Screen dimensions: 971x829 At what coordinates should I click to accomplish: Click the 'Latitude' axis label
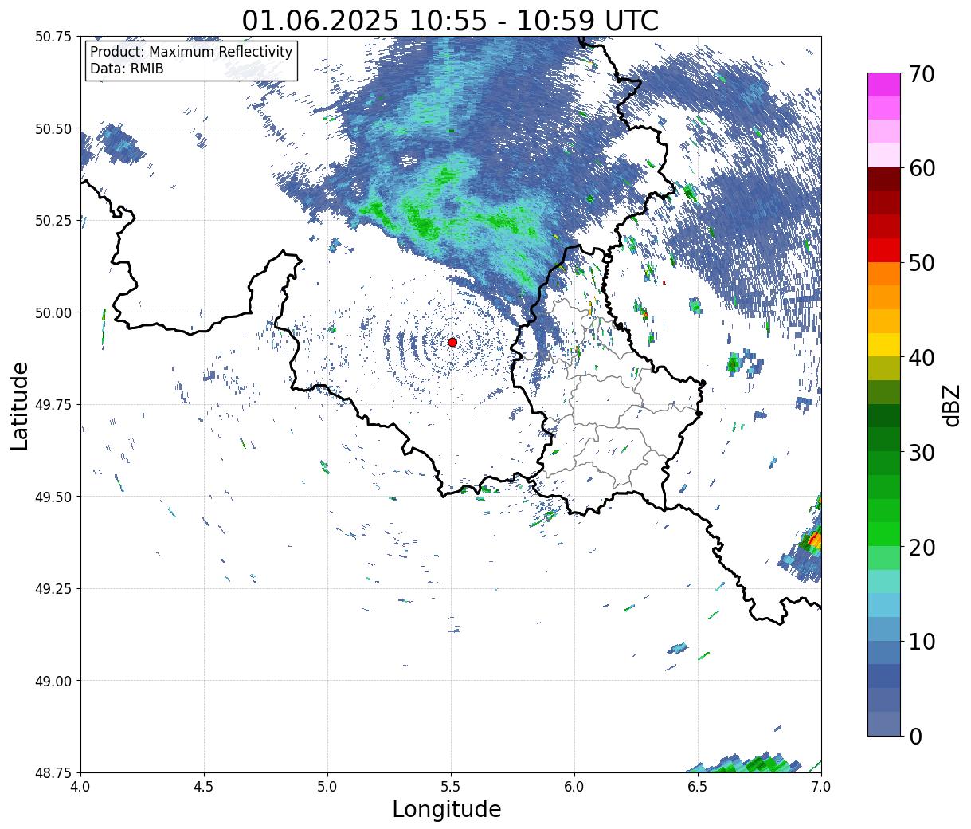(20, 406)
